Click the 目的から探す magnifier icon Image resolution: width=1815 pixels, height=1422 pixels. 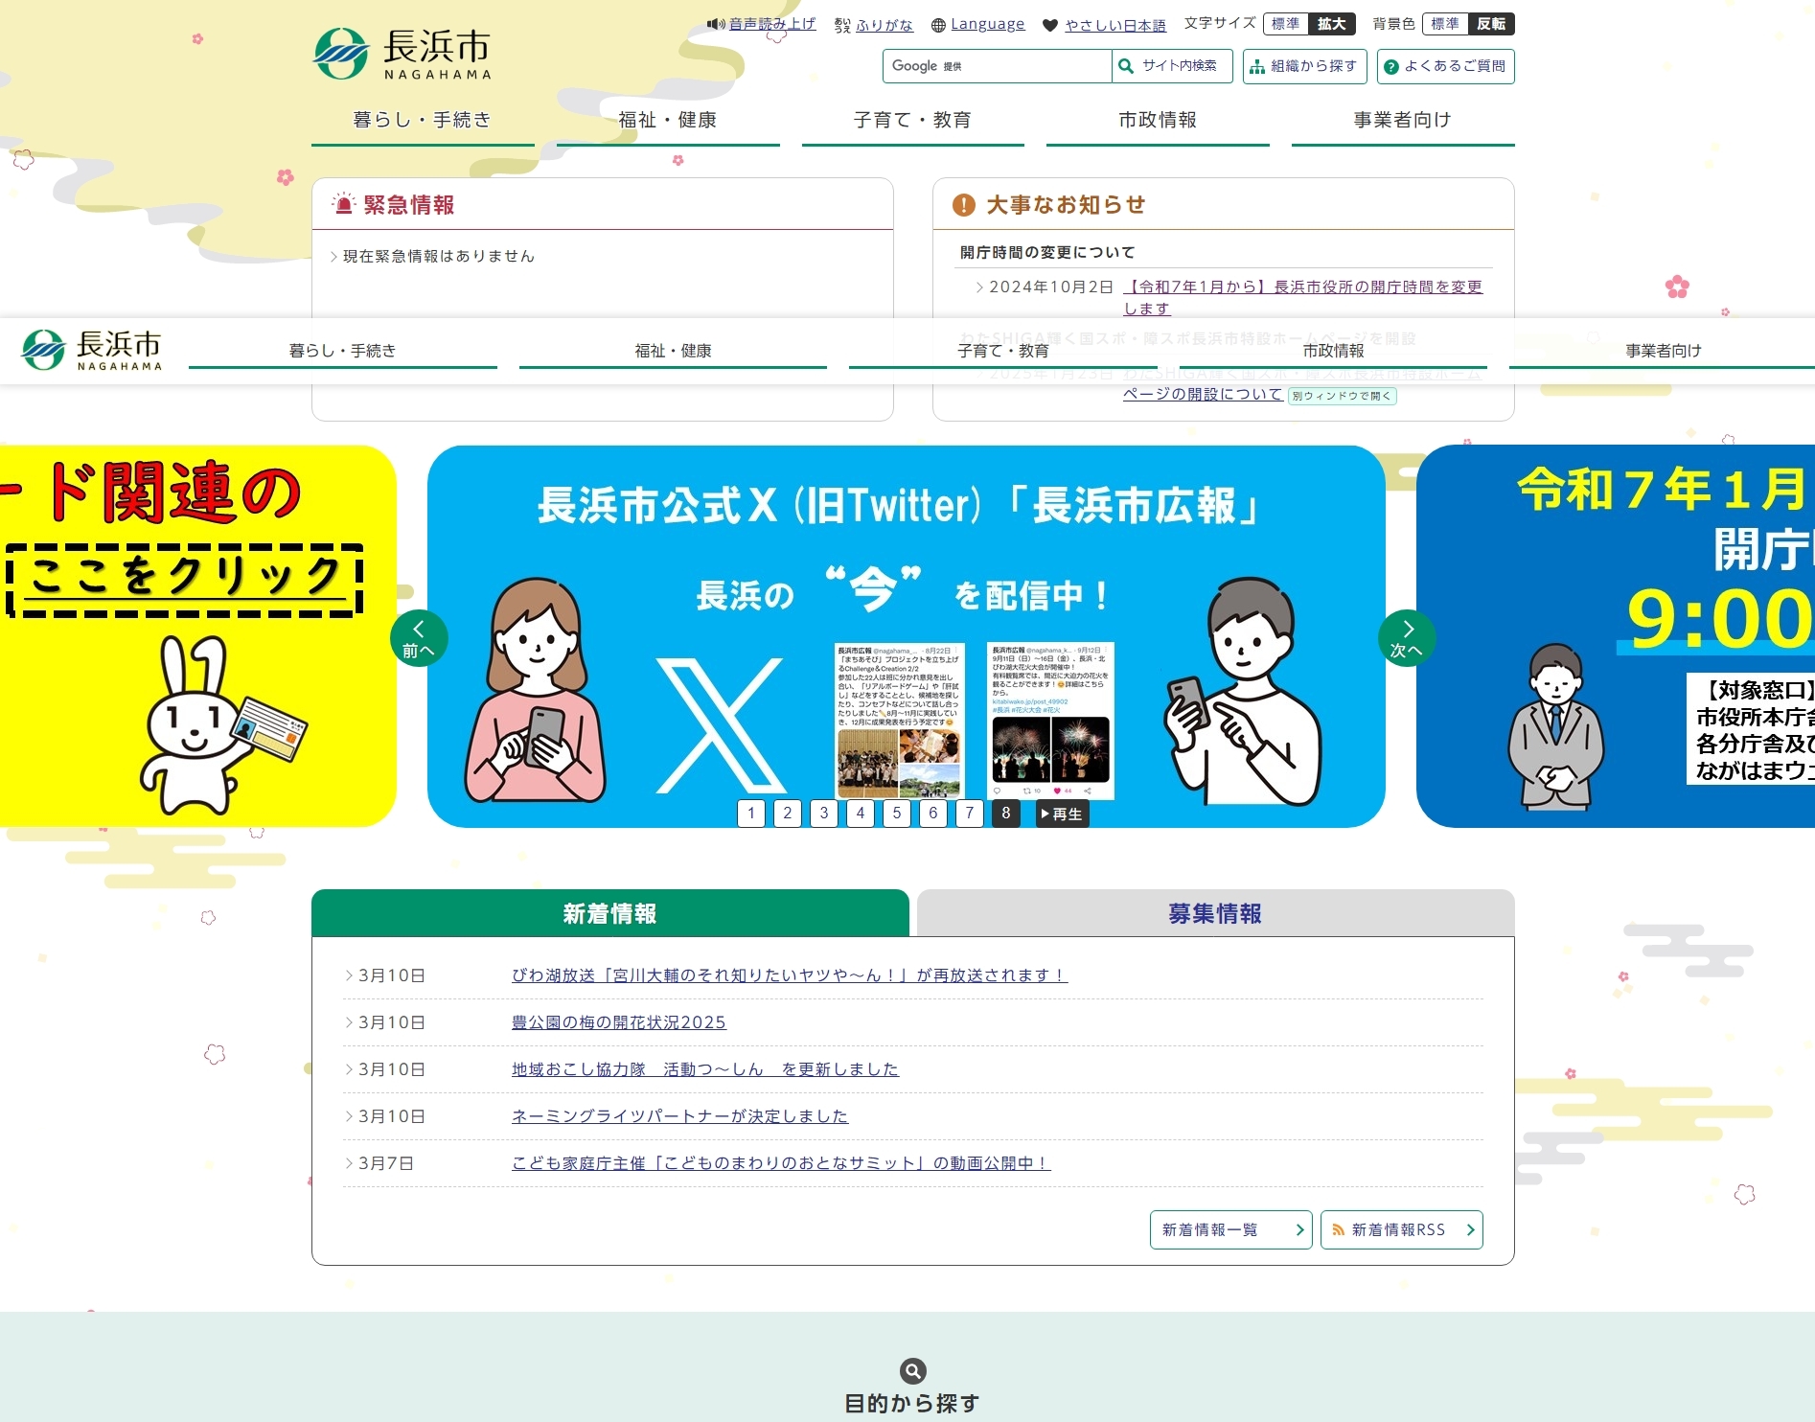(911, 1371)
